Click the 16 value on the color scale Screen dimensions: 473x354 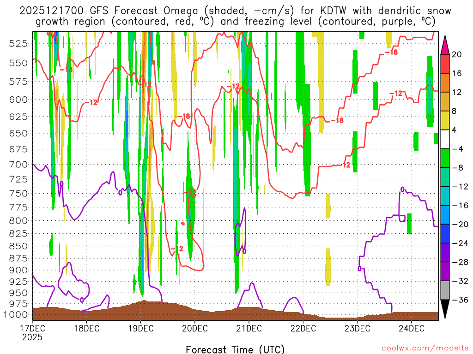[x=457, y=73]
